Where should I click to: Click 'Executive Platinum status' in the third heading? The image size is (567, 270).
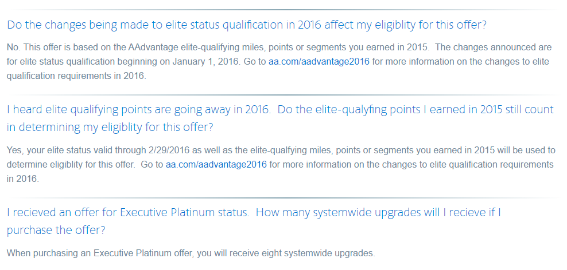coord(184,213)
